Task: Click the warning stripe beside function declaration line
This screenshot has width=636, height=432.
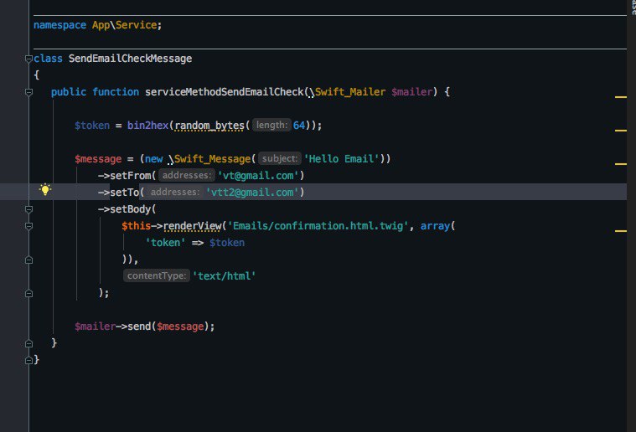Action: coord(621,97)
